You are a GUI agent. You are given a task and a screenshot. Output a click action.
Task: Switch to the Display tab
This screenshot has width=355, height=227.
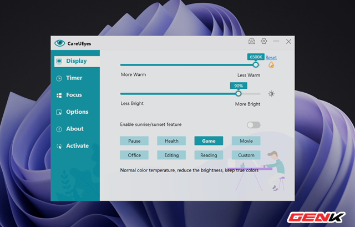pyautogui.click(x=77, y=61)
